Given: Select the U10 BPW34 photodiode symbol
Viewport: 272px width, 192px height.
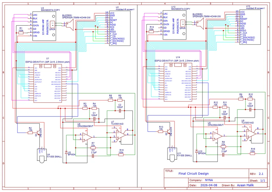Looking at the screenshot, I should [x=197, y=151].
